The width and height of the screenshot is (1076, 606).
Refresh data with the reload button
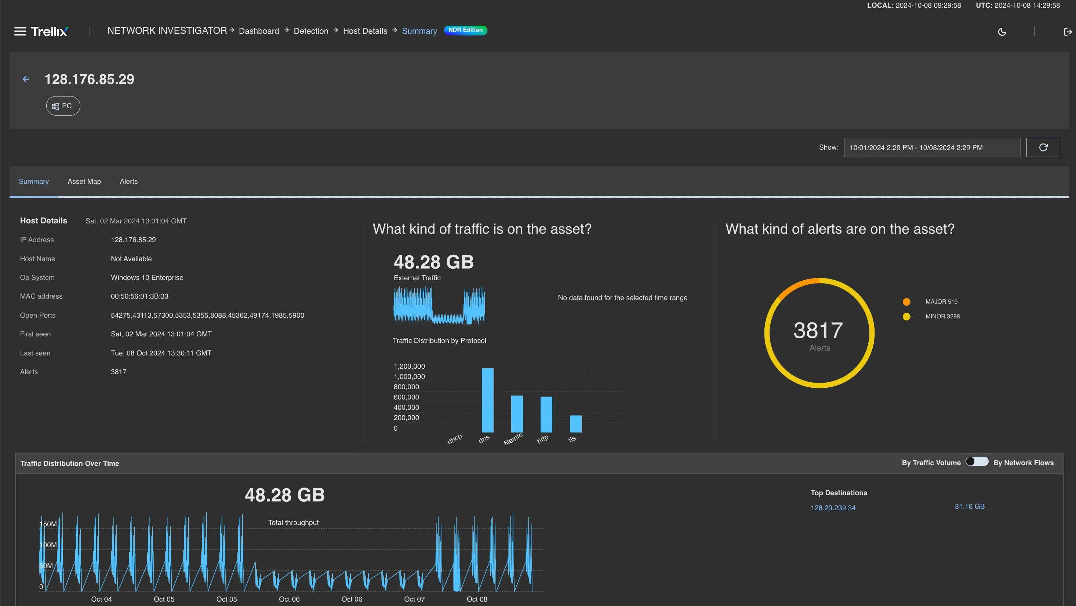tap(1043, 147)
